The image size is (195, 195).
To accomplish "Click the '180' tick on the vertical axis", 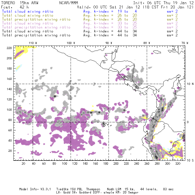I will (x=9, y=69).
